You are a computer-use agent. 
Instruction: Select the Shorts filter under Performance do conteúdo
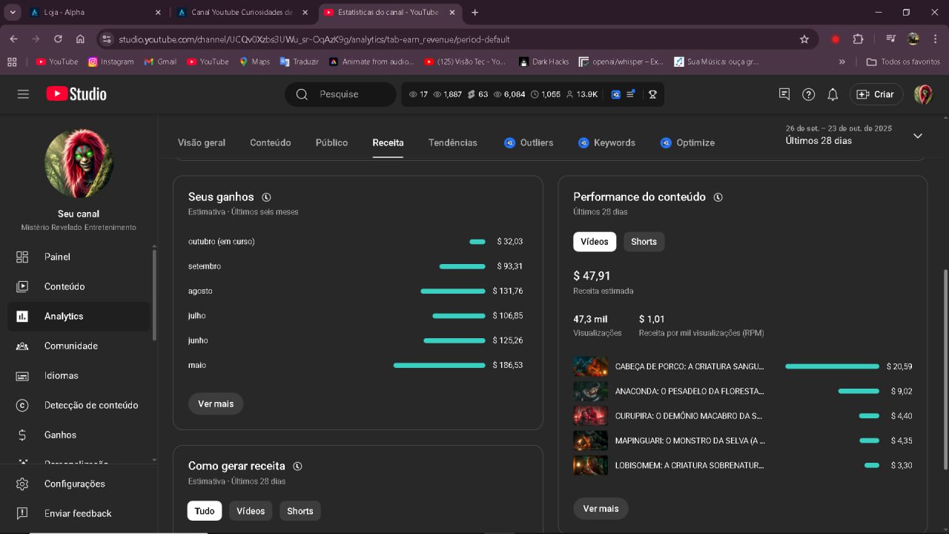pos(644,242)
